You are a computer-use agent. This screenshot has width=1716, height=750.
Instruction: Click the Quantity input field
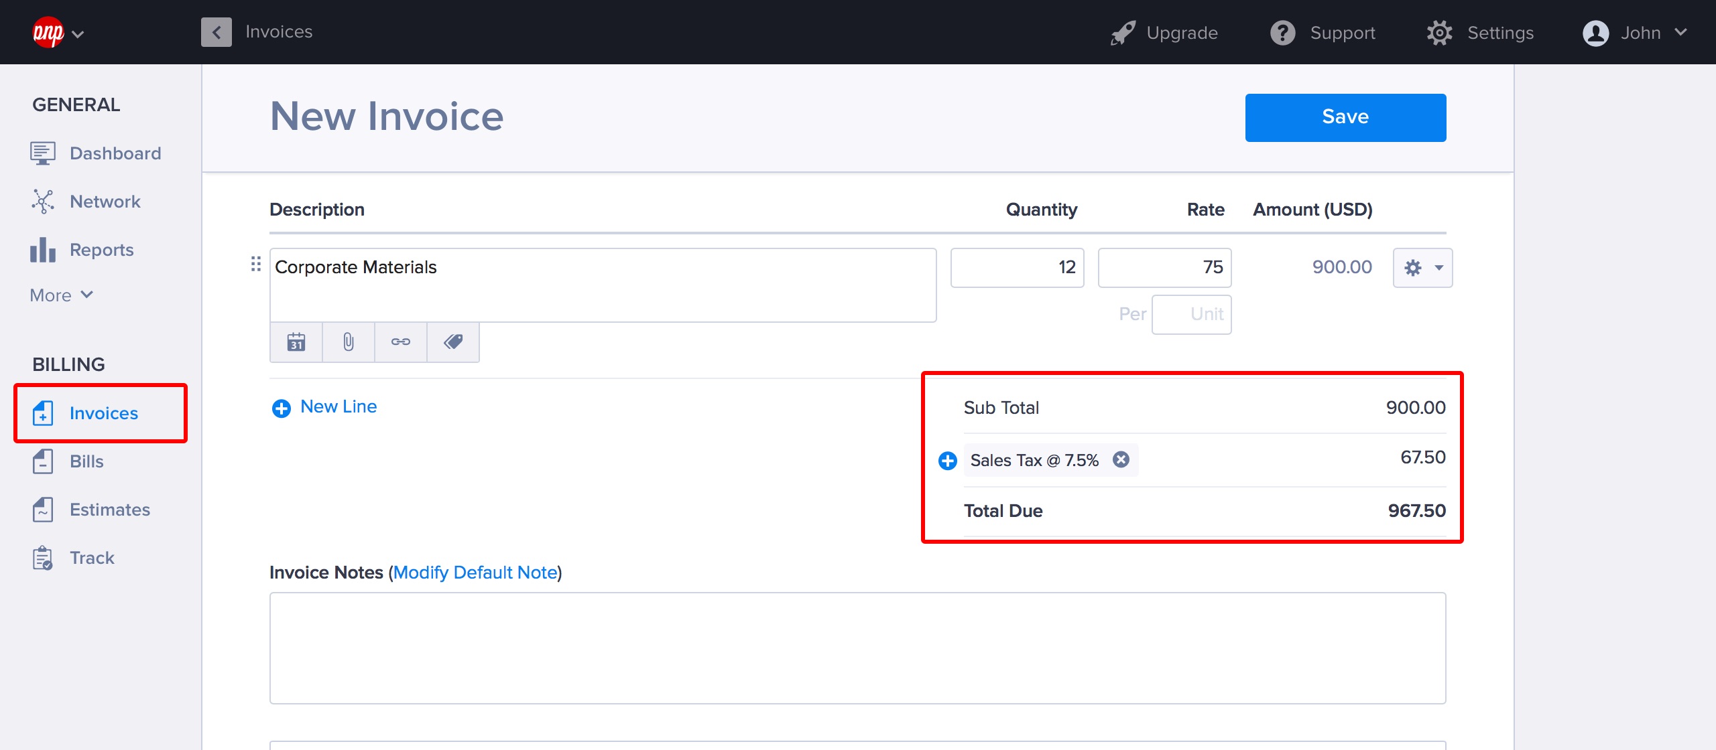pos(1016,268)
